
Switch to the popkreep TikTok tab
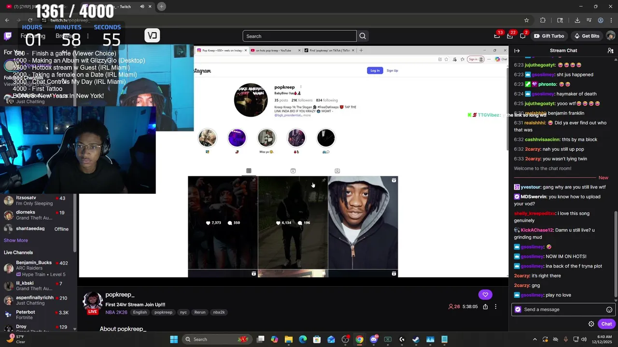coord(329,50)
